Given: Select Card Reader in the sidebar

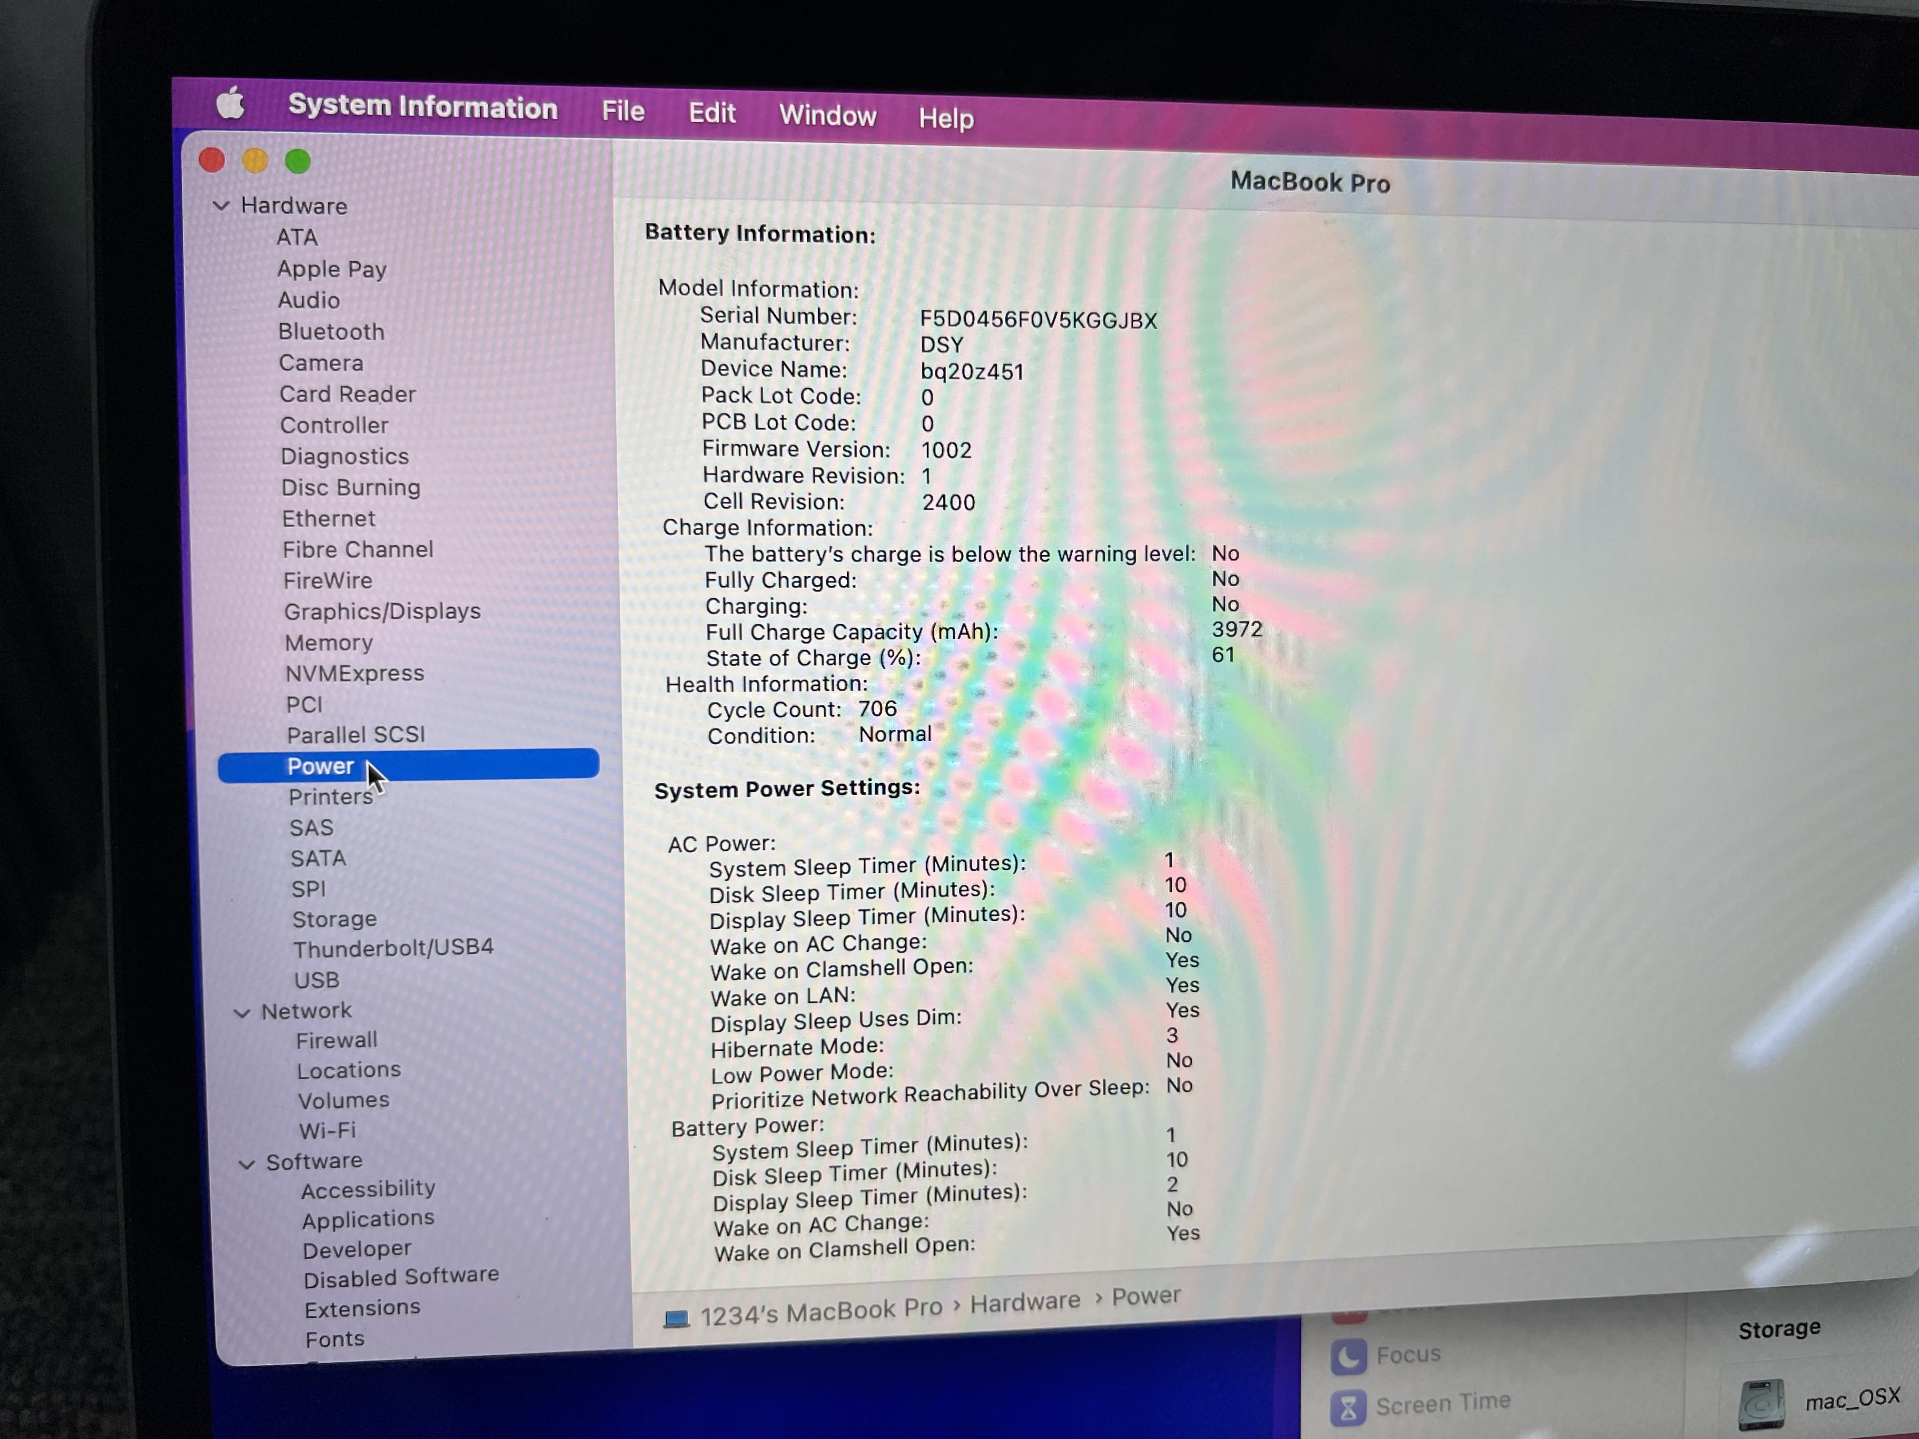Looking at the screenshot, I should click(347, 394).
